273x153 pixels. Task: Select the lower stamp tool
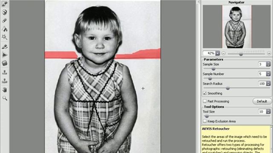tap(5, 81)
